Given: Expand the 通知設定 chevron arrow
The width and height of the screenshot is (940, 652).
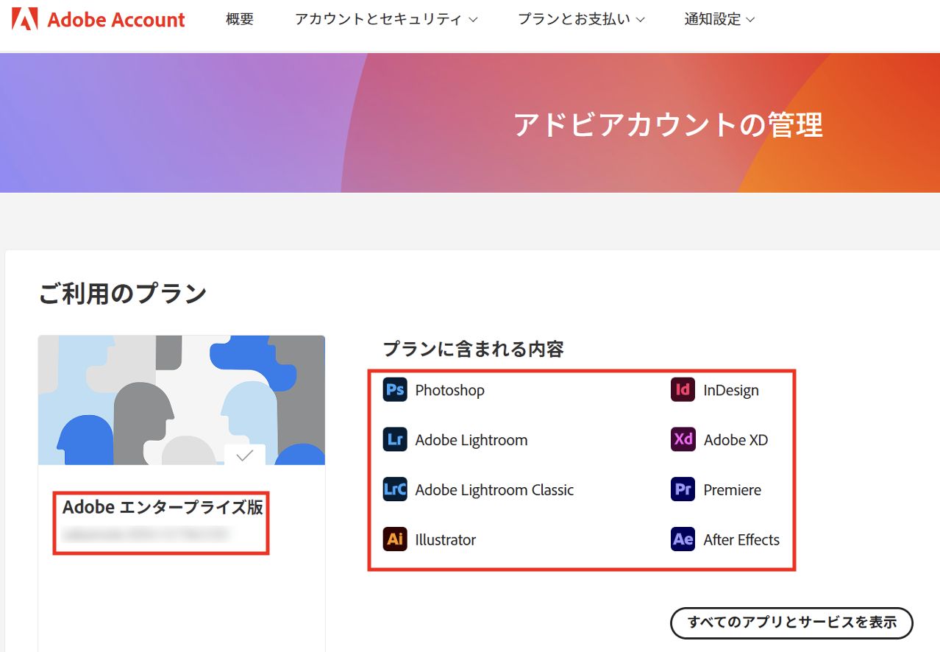Looking at the screenshot, I should pyautogui.click(x=750, y=21).
